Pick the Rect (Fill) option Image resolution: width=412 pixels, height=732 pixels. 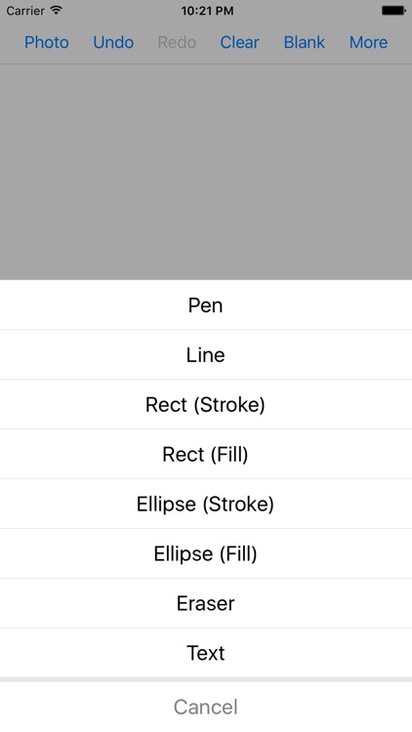click(x=206, y=454)
